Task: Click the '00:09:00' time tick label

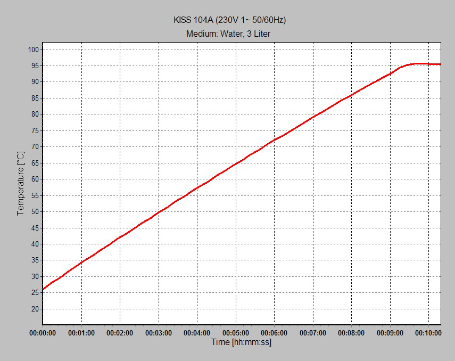Action: point(390,333)
